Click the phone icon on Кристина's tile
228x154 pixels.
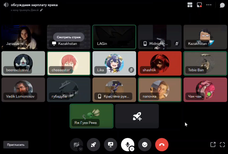99,96
